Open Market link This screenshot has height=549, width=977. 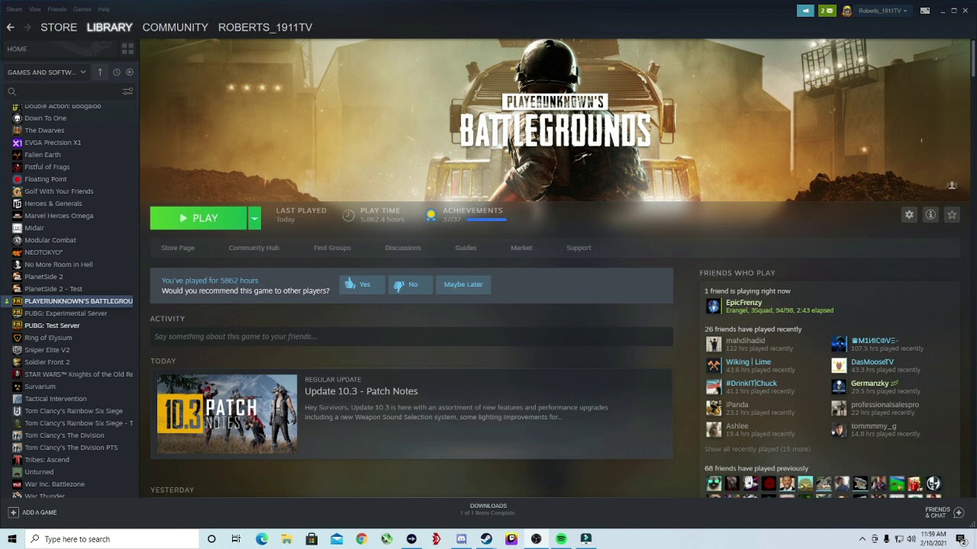(521, 248)
